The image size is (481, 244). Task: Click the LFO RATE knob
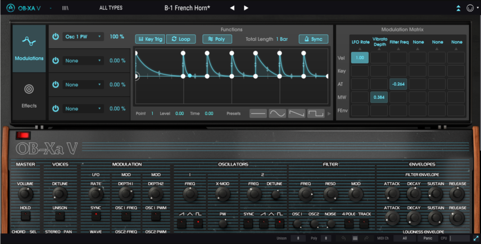click(96, 194)
